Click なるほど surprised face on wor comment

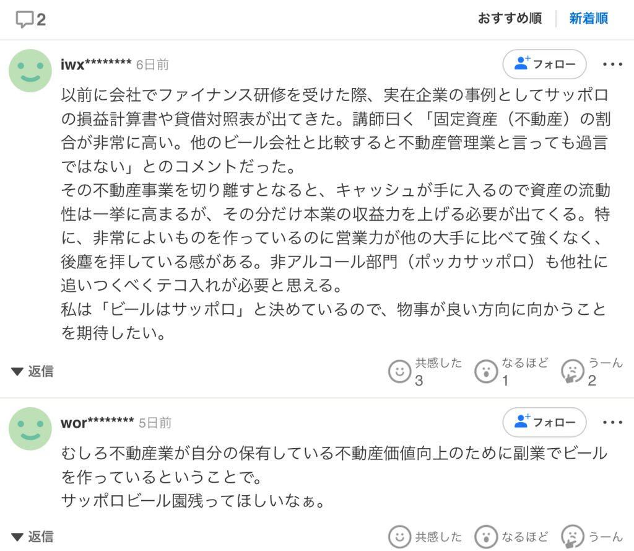tap(486, 537)
